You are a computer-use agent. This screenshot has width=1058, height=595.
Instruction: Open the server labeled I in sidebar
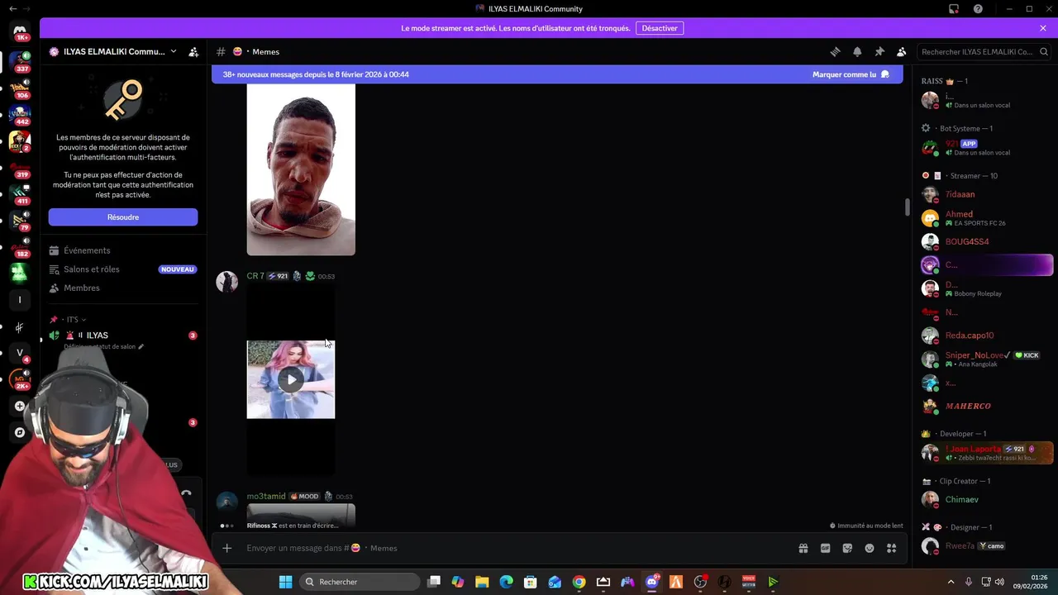(x=20, y=299)
